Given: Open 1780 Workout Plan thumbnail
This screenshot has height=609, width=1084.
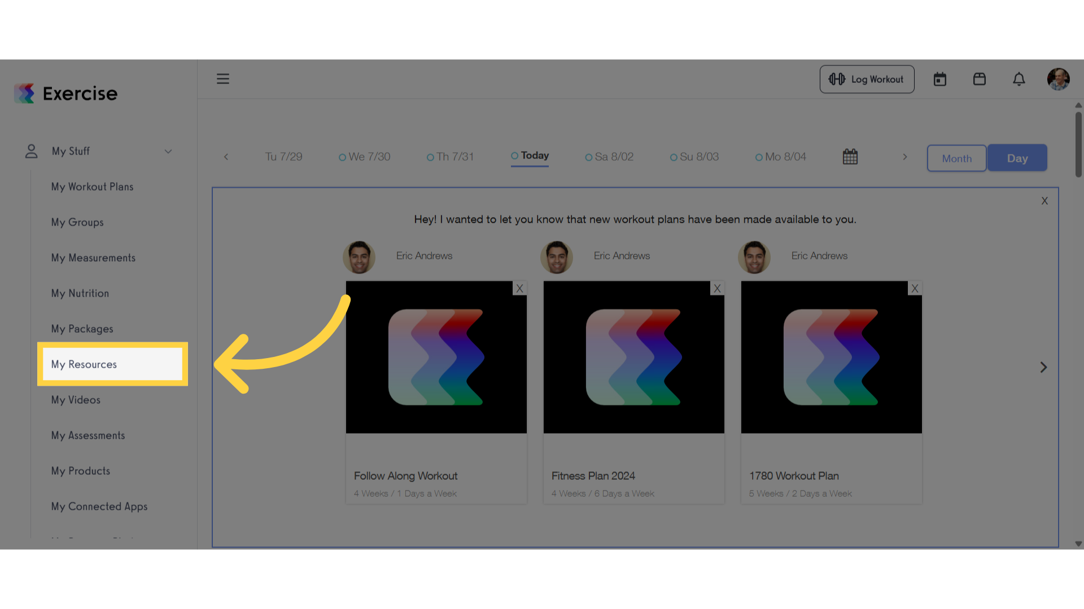Looking at the screenshot, I should (832, 358).
